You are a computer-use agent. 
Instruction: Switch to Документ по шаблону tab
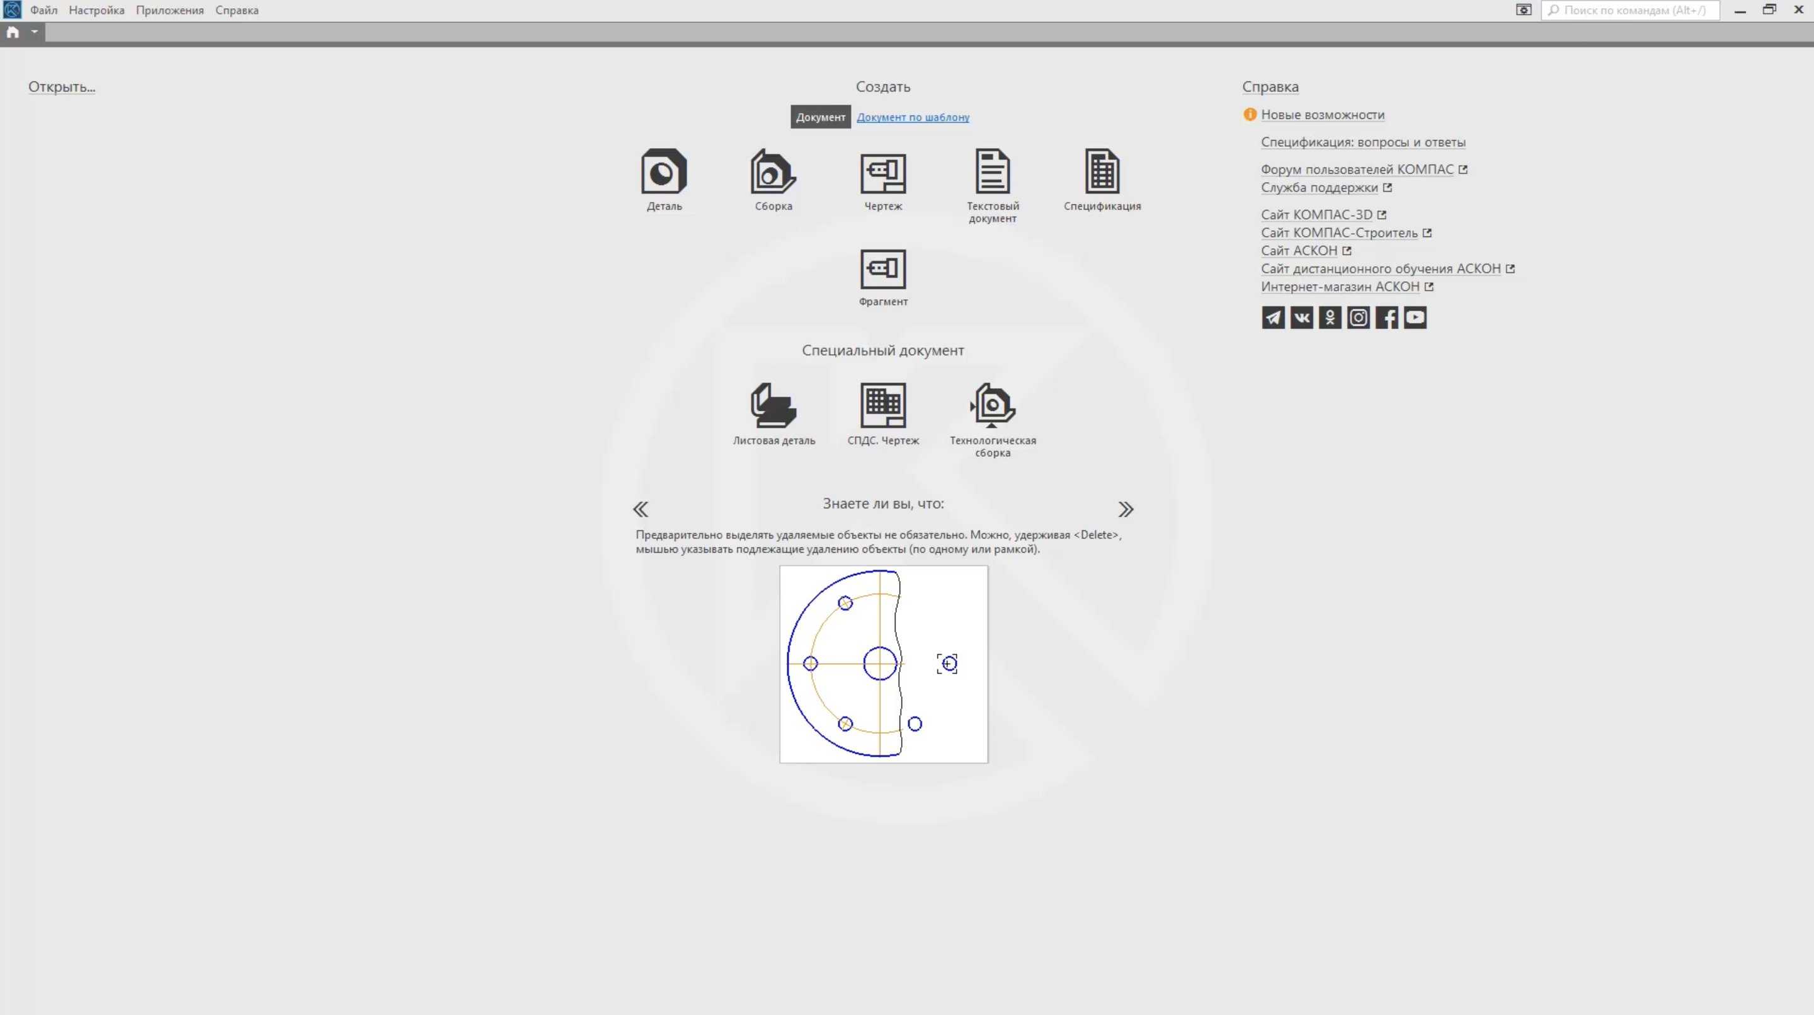pos(913,117)
